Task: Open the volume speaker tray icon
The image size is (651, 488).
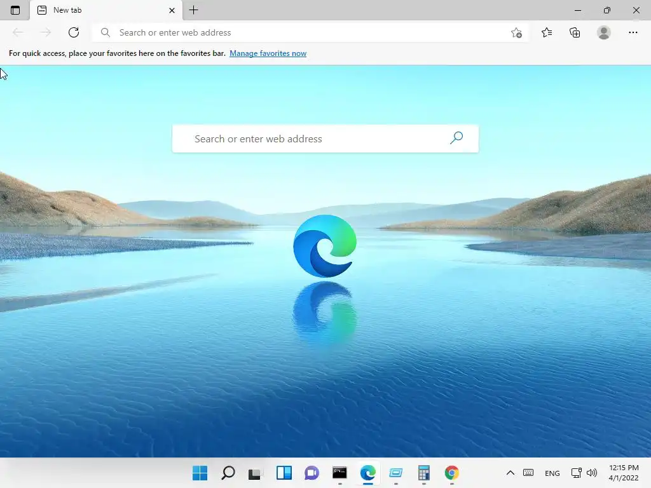Action: [592, 473]
